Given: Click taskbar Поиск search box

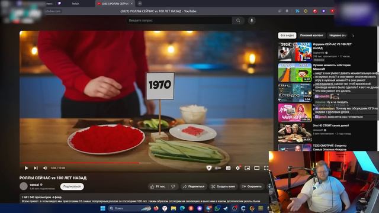Looking at the screenshot, I should (129, 208).
